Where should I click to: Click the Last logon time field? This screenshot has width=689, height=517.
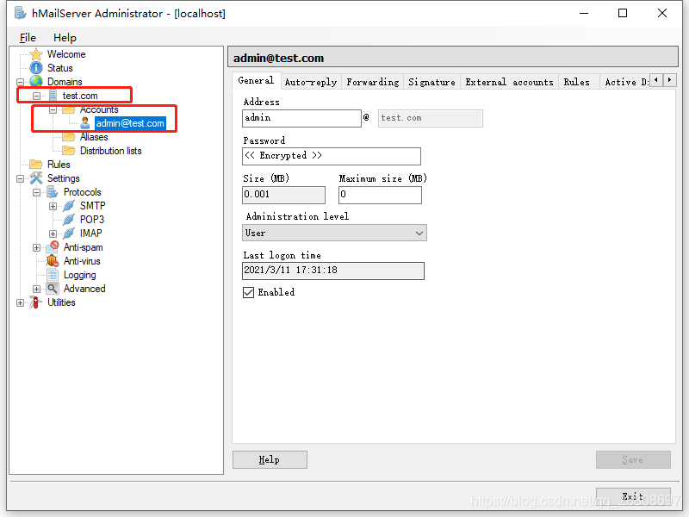[x=333, y=271]
